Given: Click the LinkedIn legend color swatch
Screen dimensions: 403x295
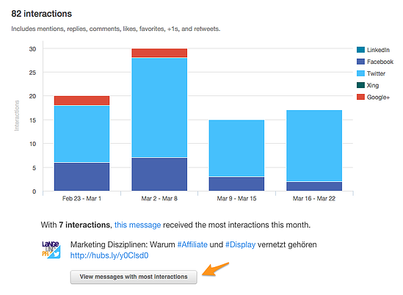Looking at the screenshot, I should point(360,50).
